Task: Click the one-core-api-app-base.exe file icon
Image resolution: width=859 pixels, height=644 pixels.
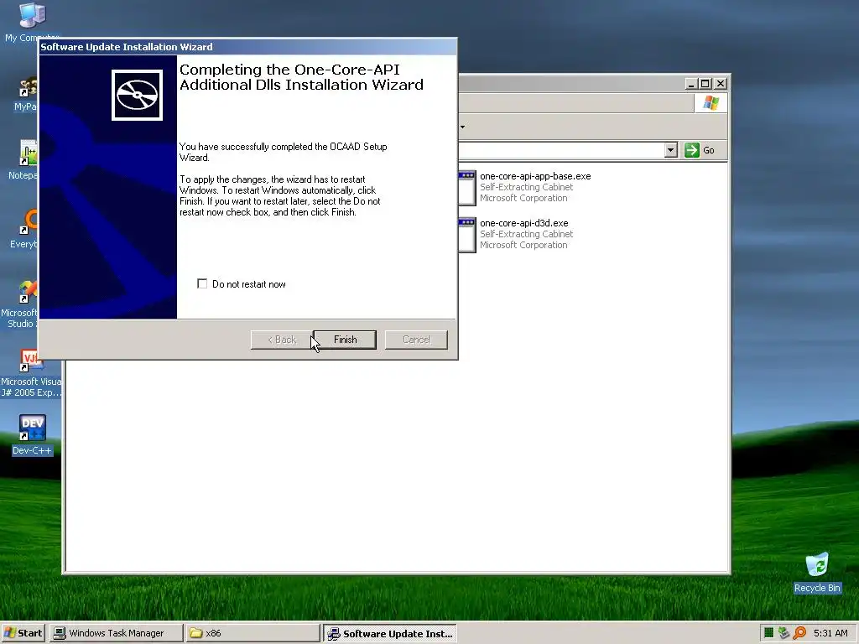Action: pyautogui.click(x=467, y=188)
